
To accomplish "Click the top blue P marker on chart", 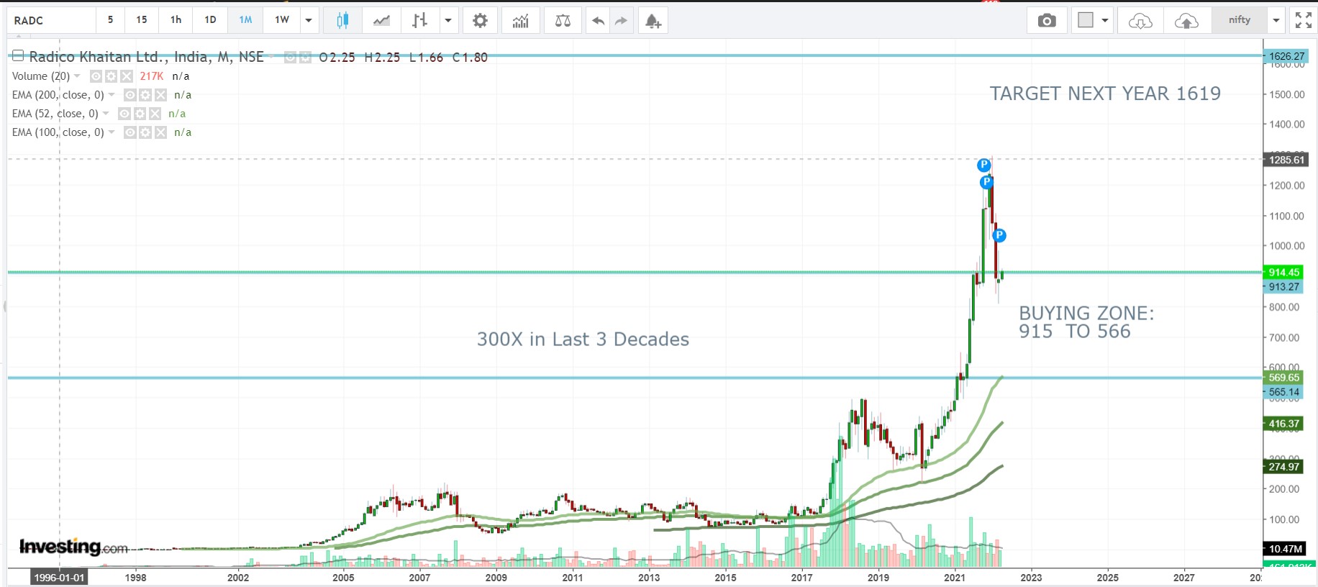I will pos(983,165).
